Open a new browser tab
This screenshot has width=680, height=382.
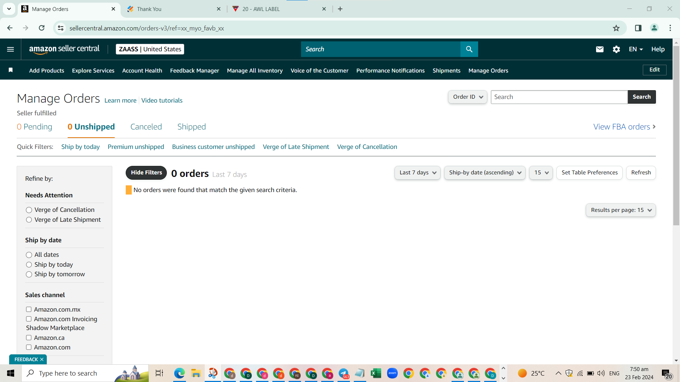click(340, 9)
